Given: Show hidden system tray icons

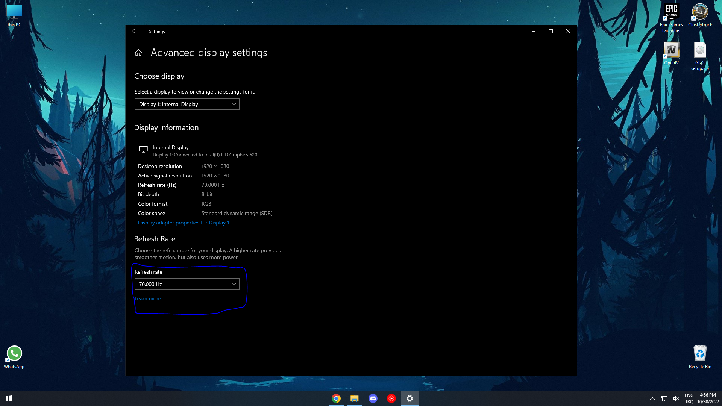Looking at the screenshot, I should pyautogui.click(x=652, y=398).
